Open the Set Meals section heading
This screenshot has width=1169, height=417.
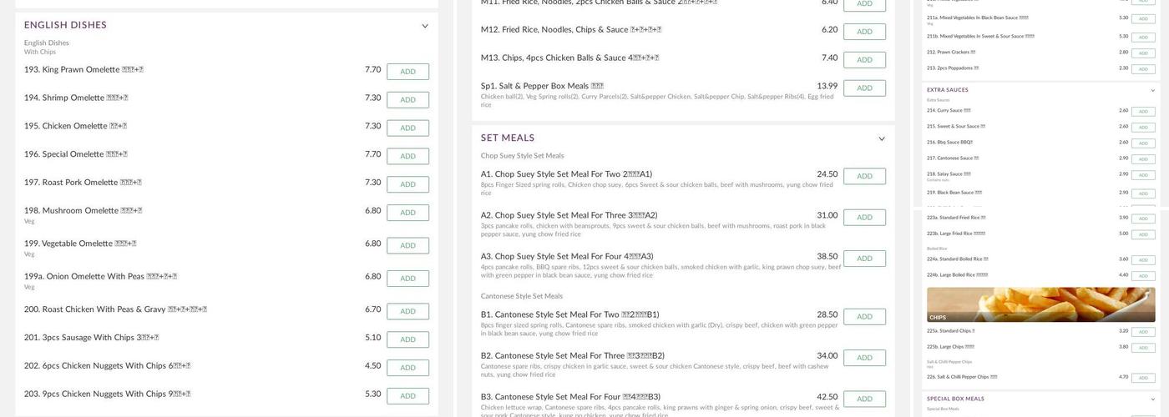point(508,138)
